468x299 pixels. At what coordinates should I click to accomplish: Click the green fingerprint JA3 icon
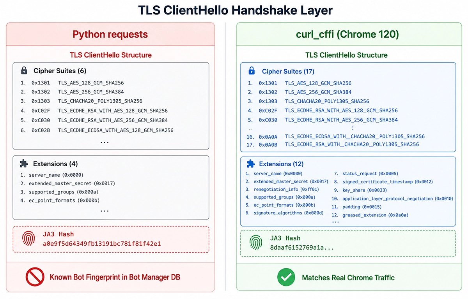pos(256,242)
